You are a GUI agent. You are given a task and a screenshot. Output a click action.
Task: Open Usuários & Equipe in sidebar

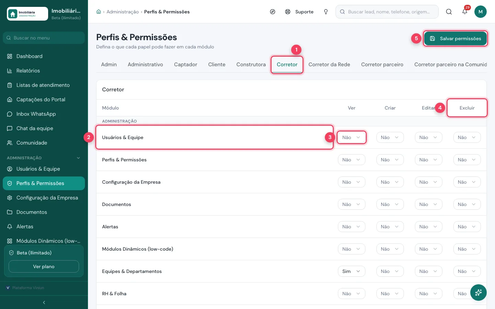click(x=44, y=169)
